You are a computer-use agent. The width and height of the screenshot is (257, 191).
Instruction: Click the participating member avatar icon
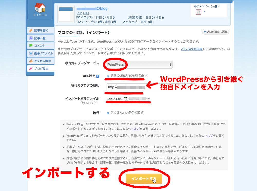click(x=198, y=12)
